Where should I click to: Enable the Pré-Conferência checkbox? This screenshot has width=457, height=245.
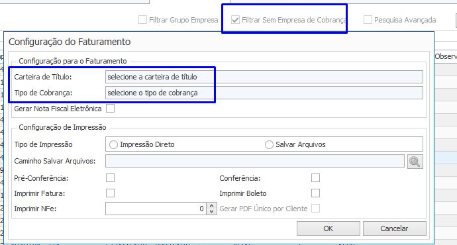click(x=110, y=177)
